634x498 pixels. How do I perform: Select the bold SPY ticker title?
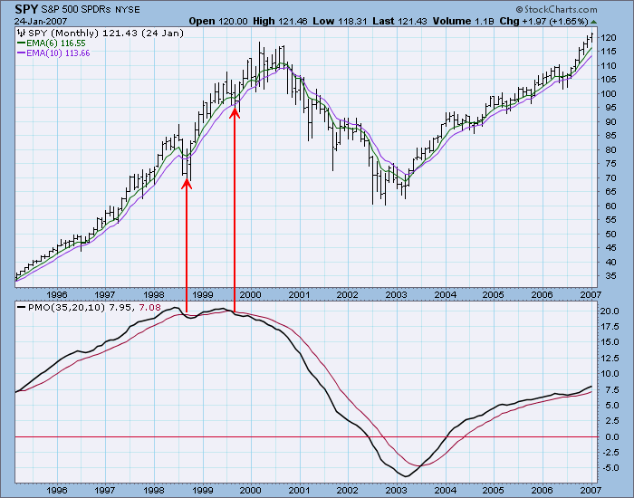[x=26, y=9]
